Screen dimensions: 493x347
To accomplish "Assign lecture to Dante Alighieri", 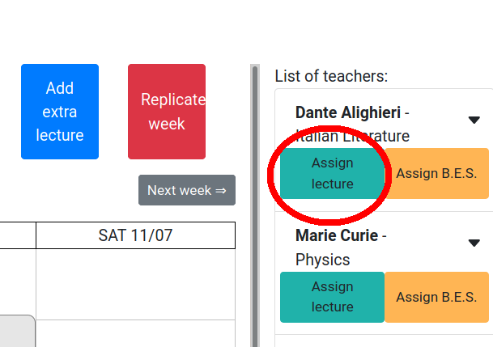I will click(333, 173).
